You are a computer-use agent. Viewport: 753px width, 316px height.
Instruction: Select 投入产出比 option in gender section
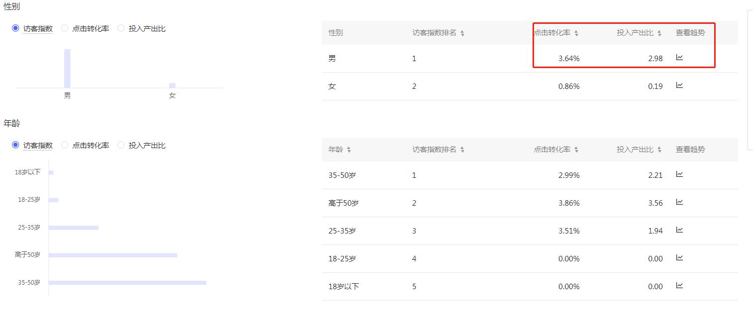tap(121, 28)
